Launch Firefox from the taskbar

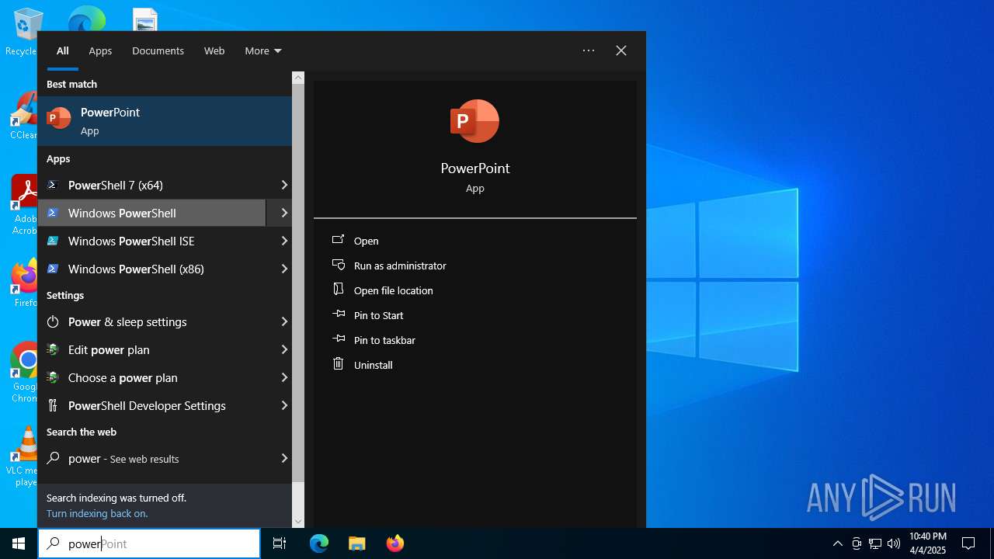[x=395, y=543]
